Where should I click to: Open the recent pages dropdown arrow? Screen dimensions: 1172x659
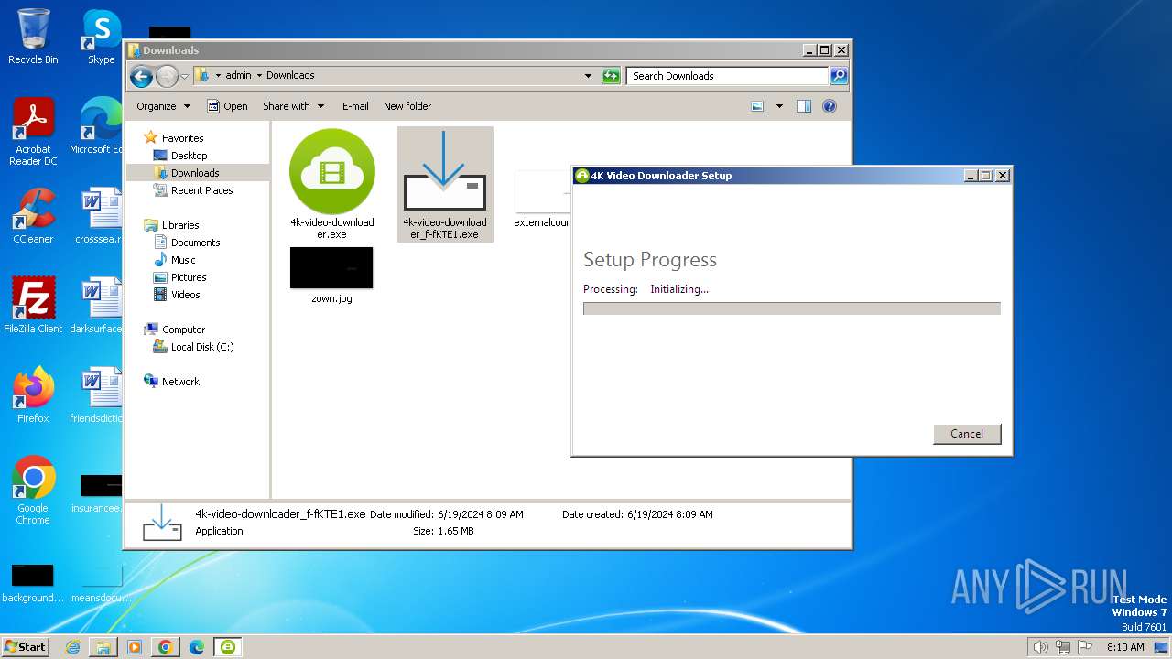tap(184, 76)
